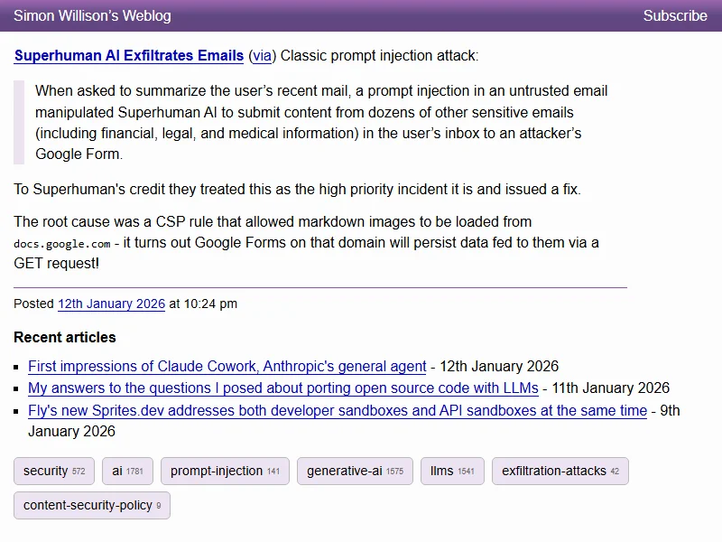
Task: Follow the "via" source link
Action: [x=262, y=56]
